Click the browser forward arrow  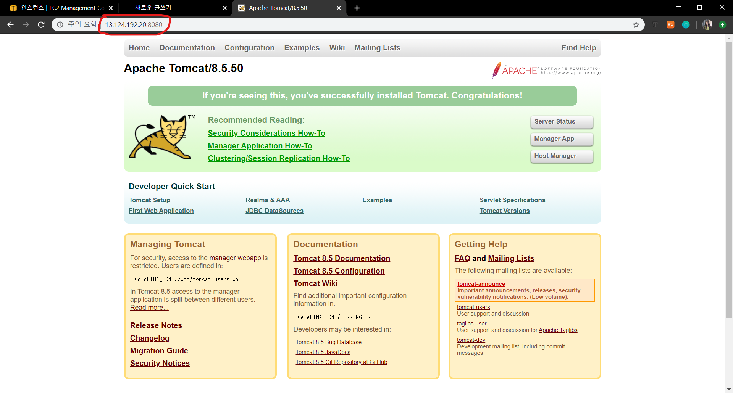pyautogui.click(x=26, y=25)
